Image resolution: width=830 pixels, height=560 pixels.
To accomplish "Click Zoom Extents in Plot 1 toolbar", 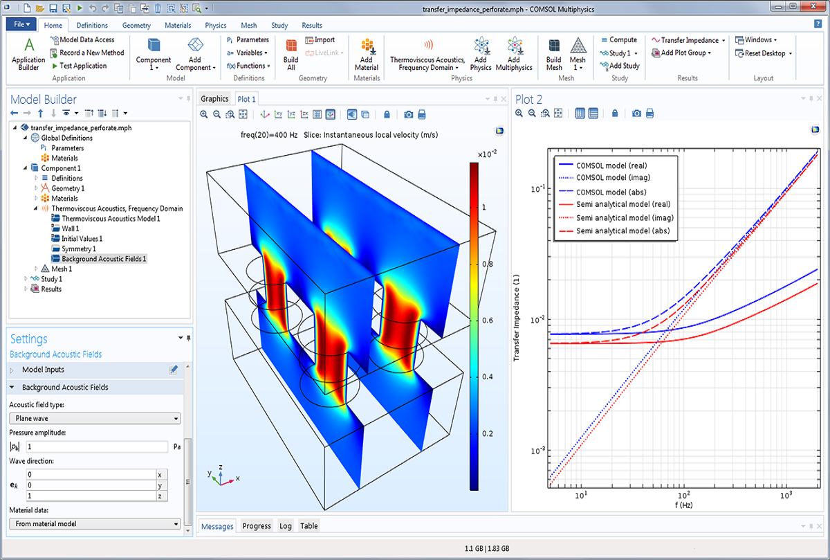I will coord(242,114).
